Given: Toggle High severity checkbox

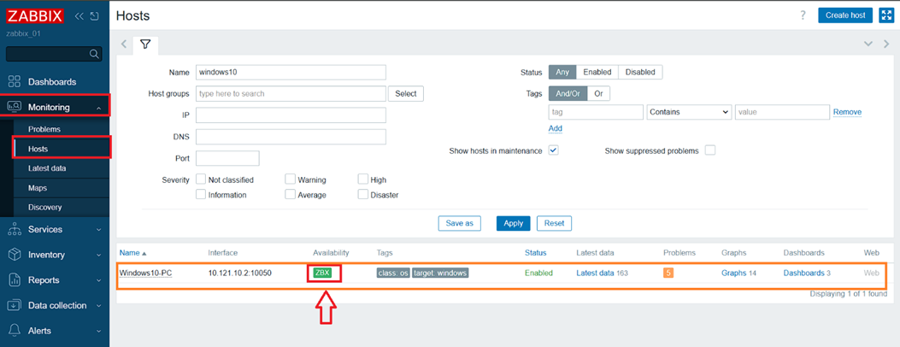Looking at the screenshot, I should point(362,179).
